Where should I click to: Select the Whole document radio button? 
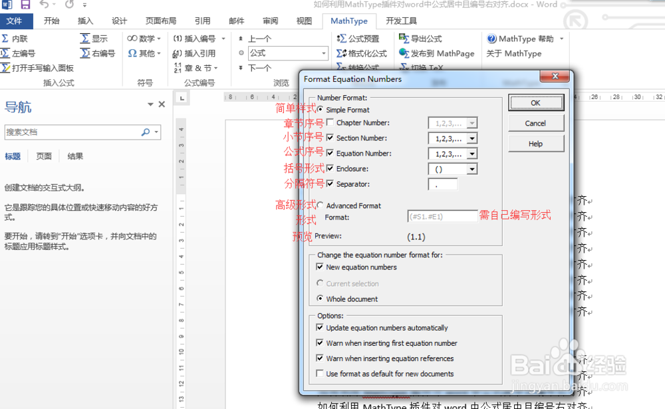coord(321,299)
